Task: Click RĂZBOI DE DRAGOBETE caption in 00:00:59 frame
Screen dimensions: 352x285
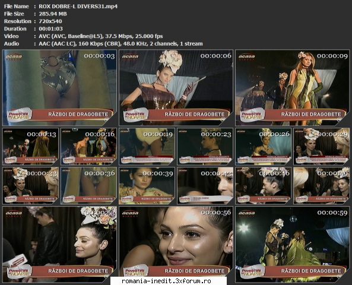Action: pos(311,271)
